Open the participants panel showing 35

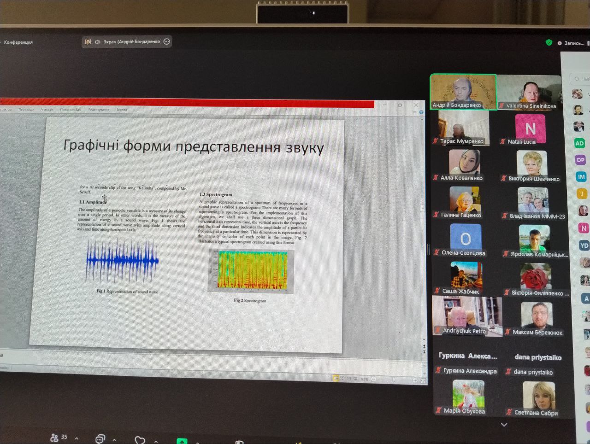point(59,437)
